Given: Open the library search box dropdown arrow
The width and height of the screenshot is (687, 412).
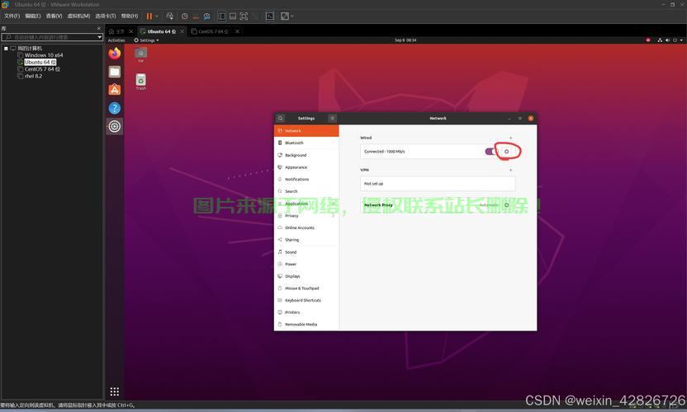Looking at the screenshot, I should pyautogui.click(x=100, y=37).
